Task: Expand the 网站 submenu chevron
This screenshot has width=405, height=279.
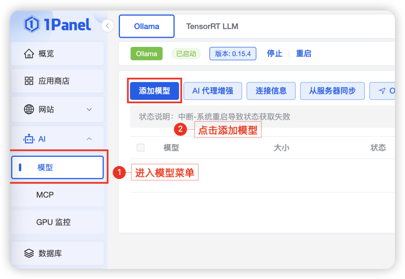Action: pos(89,109)
